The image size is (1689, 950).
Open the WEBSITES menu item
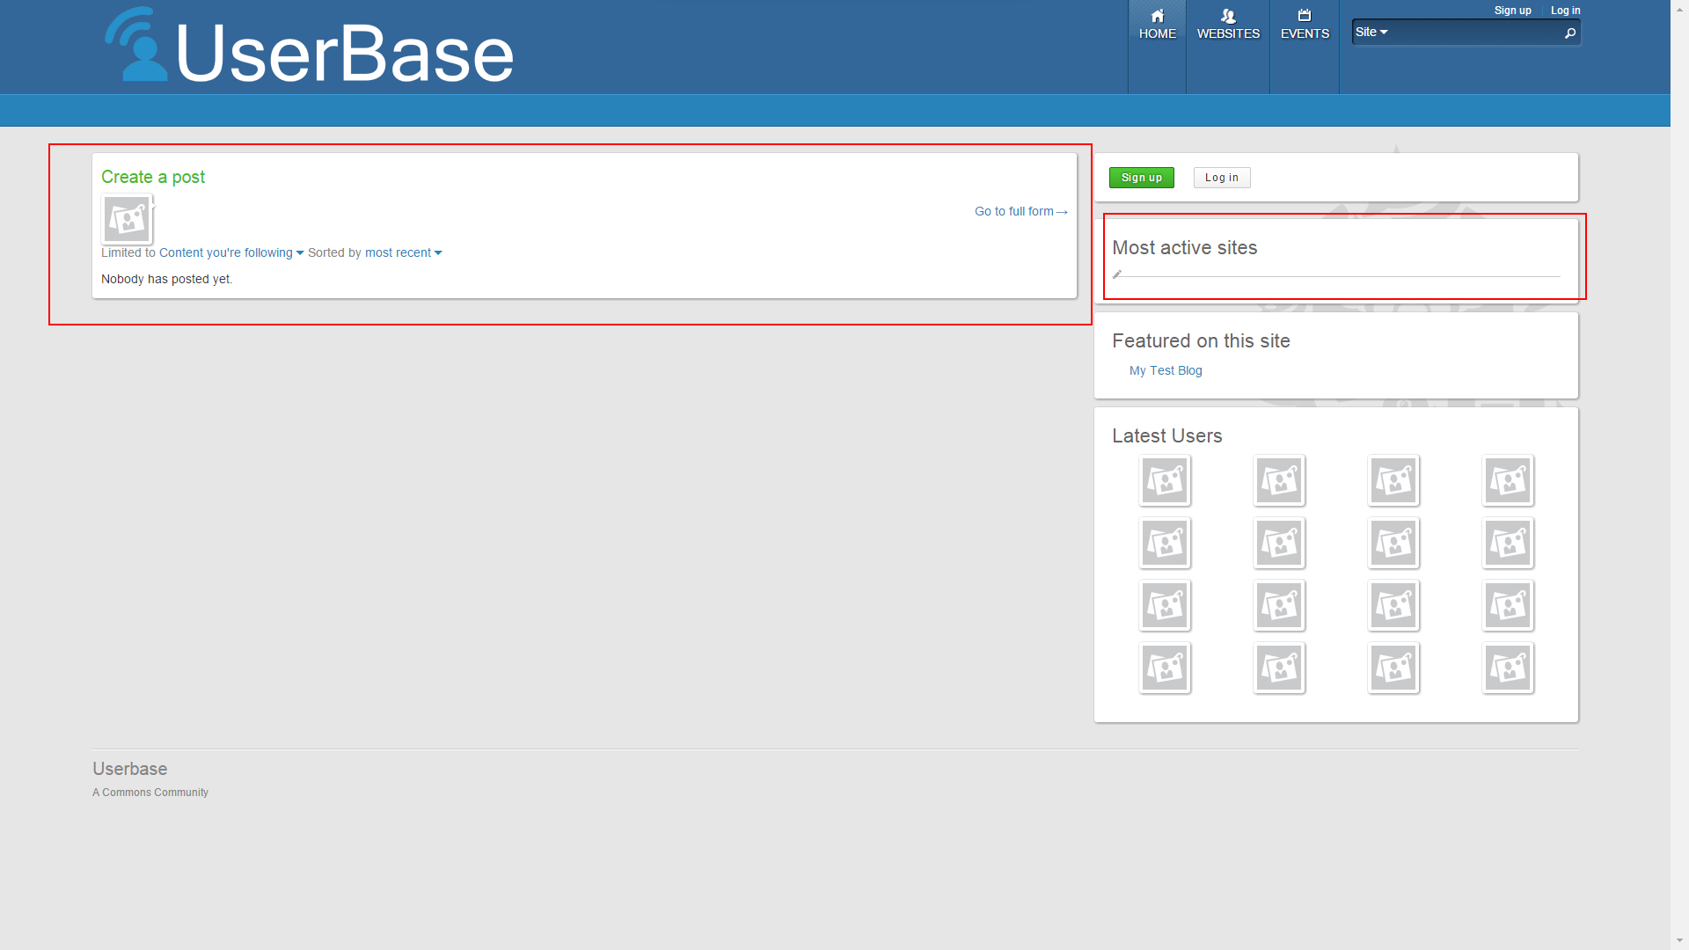point(1228,34)
